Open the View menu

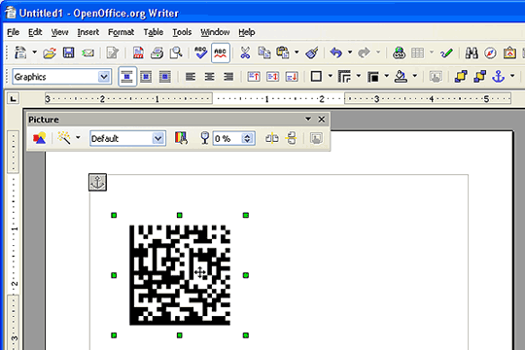[59, 32]
